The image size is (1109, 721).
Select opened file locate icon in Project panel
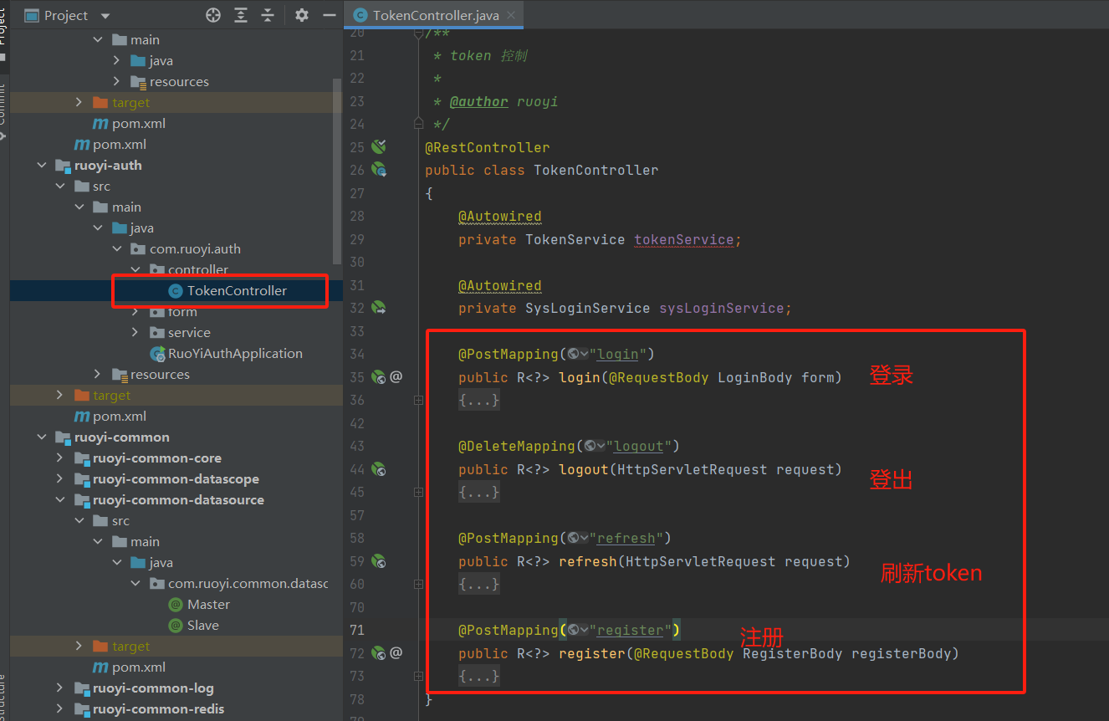213,15
